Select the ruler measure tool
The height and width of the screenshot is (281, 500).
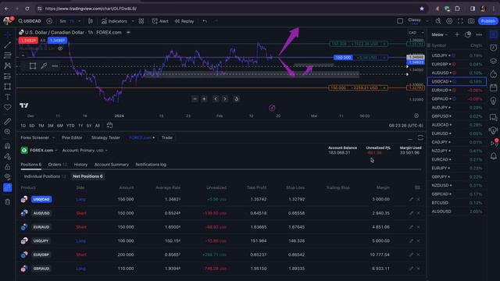tap(7, 122)
